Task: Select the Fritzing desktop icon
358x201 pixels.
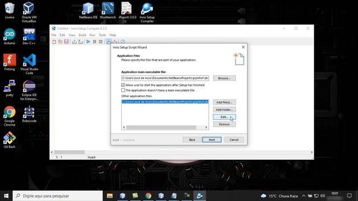Action: pyautogui.click(x=10, y=62)
